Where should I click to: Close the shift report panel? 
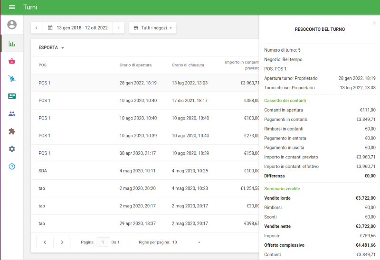[374, 23]
